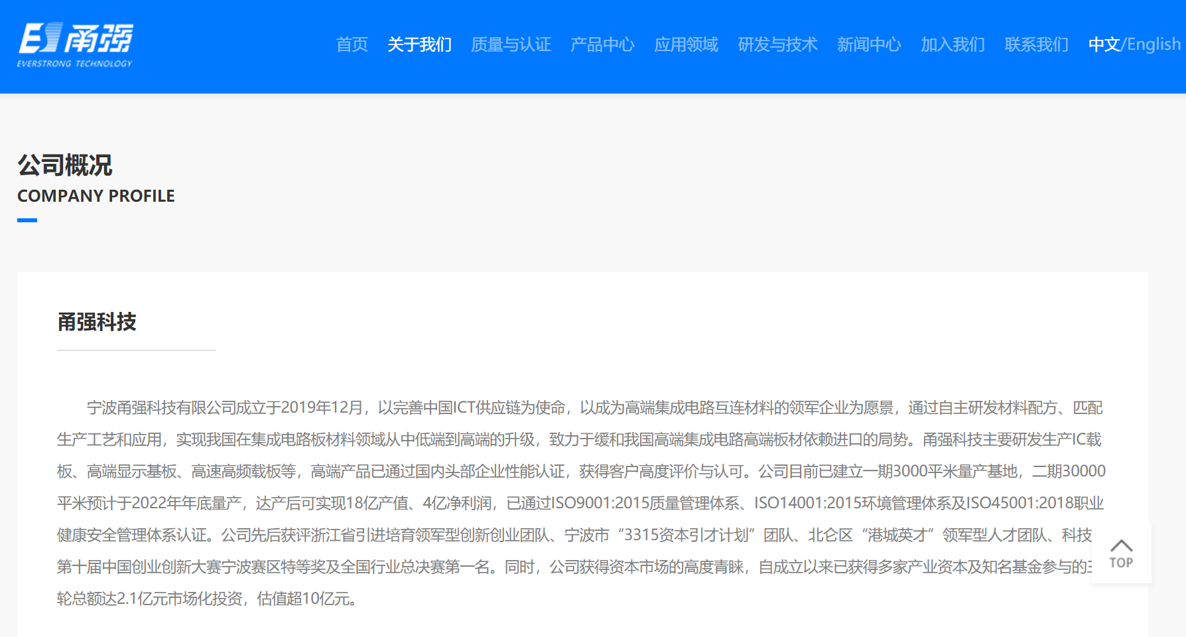Switch site language to English

(x=1154, y=44)
